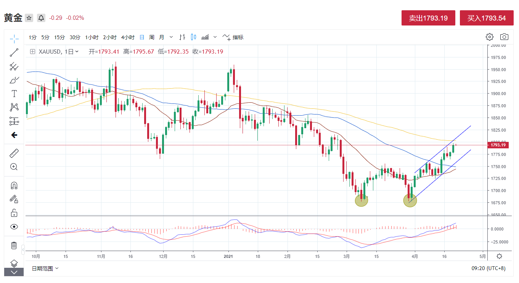Activate the zoom in magnifier tool
This screenshot has height=283, width=519.
click(x=14, y=167)
